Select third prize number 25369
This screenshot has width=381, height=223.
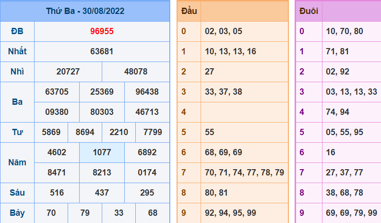point(102,92)
